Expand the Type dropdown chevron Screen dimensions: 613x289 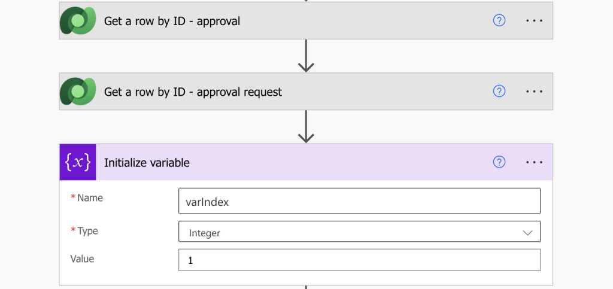(x=527, y=233)
